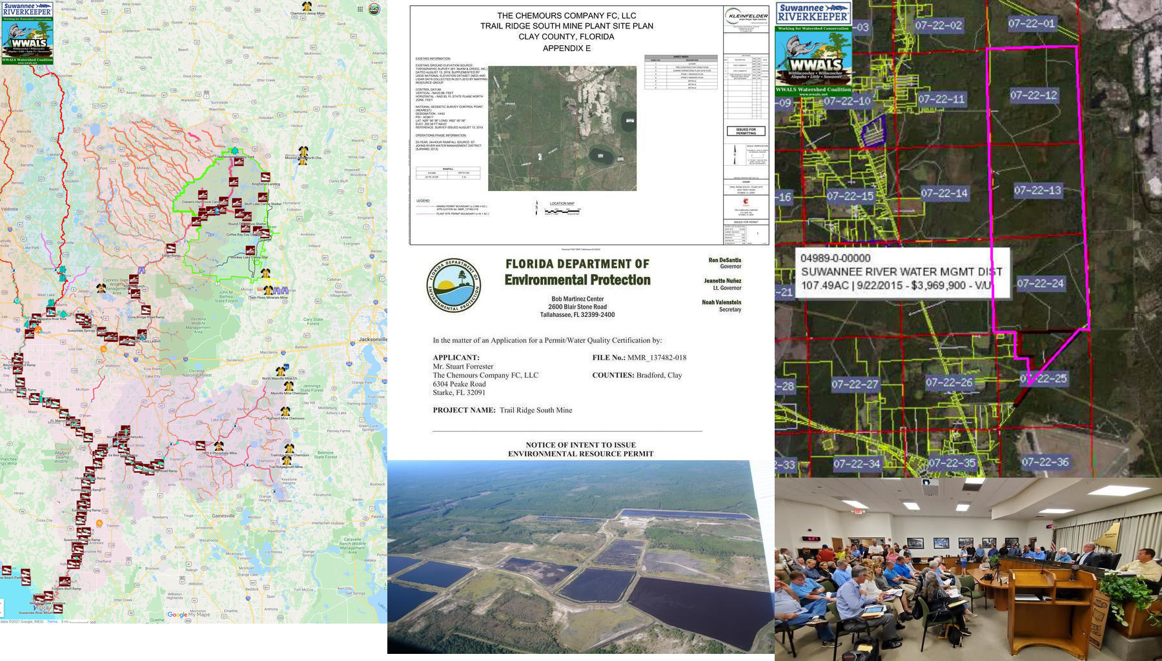This screenshot has height=661, width=1162.
Task: Click 'NOTICE OF INTENT TO ISSUE' heading
Action: (580, 445)
